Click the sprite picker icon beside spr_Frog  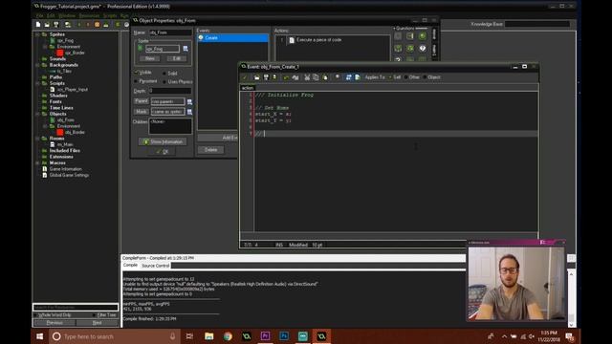coord(186,49)
